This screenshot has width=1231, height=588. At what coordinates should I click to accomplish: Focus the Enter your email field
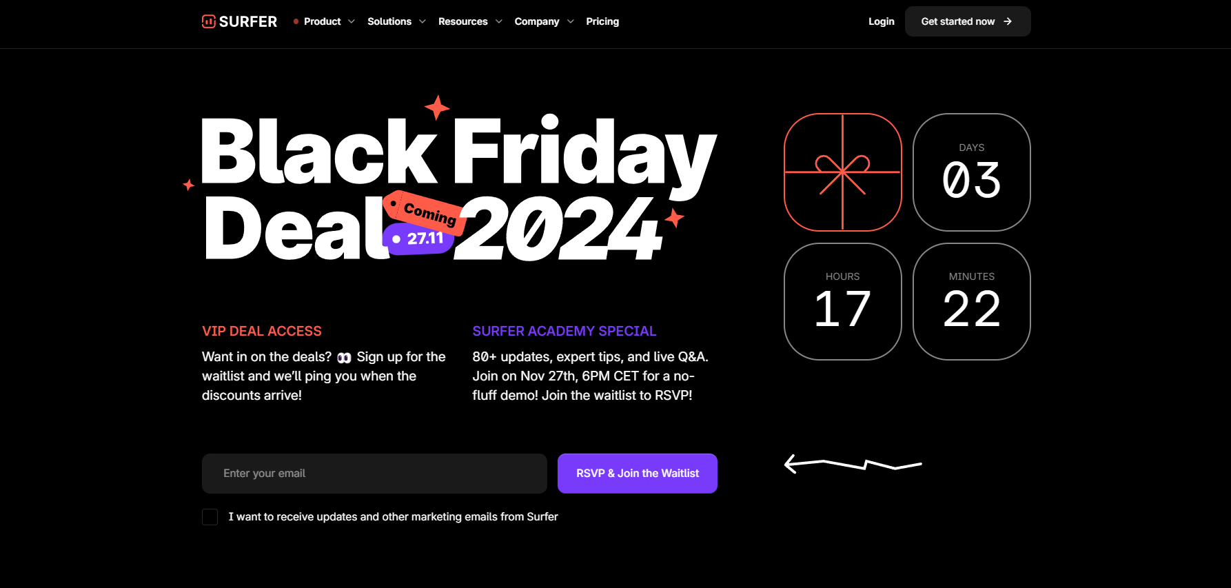(374, 474)
